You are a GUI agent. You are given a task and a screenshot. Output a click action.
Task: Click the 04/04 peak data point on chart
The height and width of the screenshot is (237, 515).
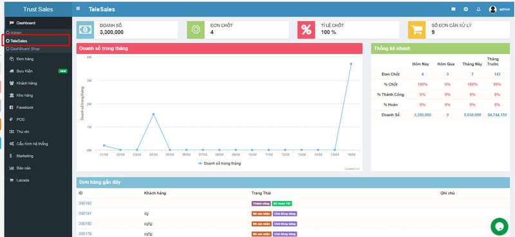pyautogui.click(x=153, y=114)
